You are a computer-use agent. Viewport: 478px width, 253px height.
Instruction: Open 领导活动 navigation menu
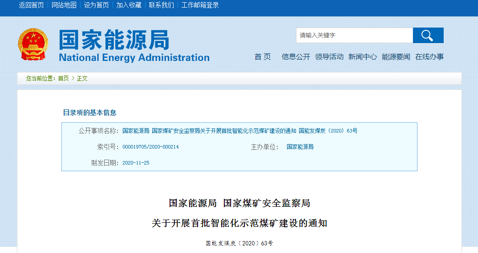(329, 56)
